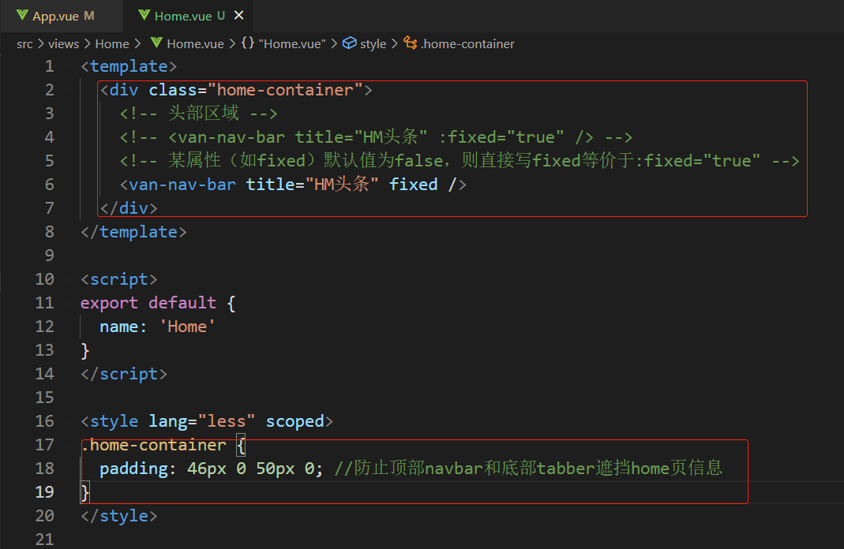Click the closing </template> tag

click(x=133, y=232)
